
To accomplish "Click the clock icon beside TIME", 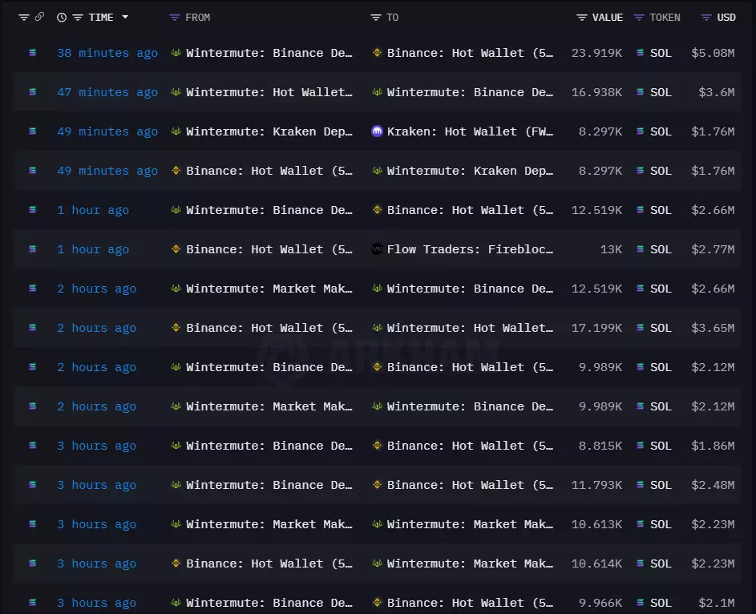I will click(x=62, y=18).
